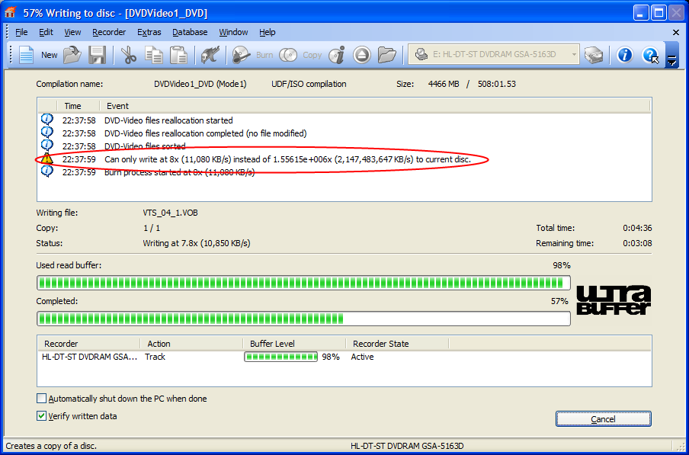Click the status 'Writing at 7.8x (10,850 KB/s)'
This screenshot has height=455, width=689.
point(197,243)
